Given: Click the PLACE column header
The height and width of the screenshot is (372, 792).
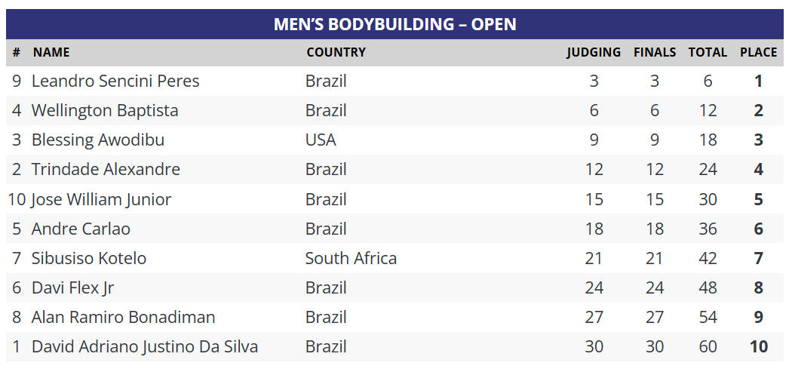Looking at the screenshot, I should [x=758, y=53].
